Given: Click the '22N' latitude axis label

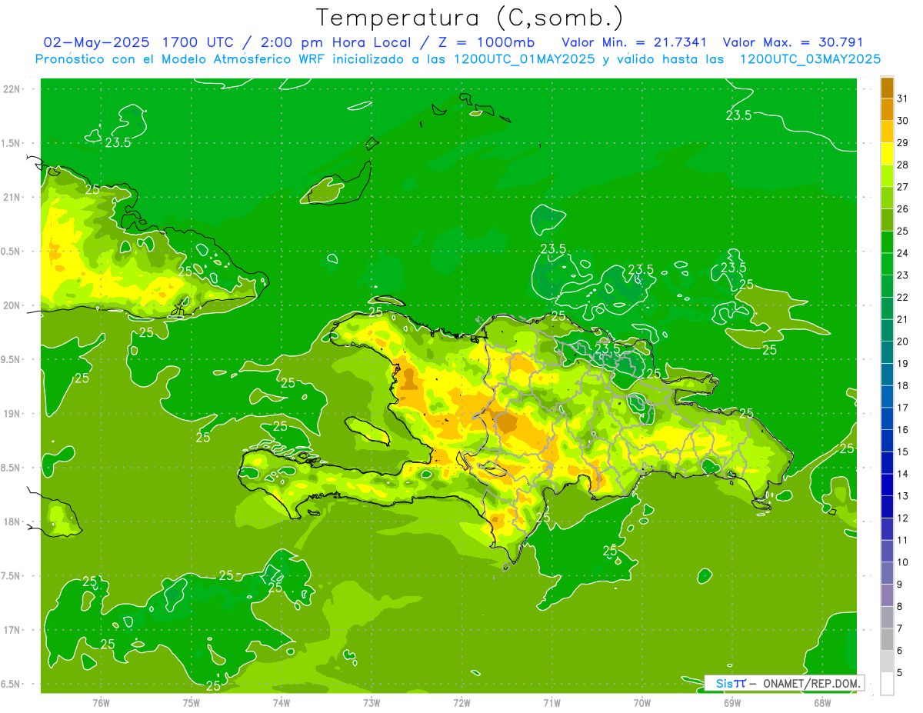Looking at the screenshot, I should 12,89.
